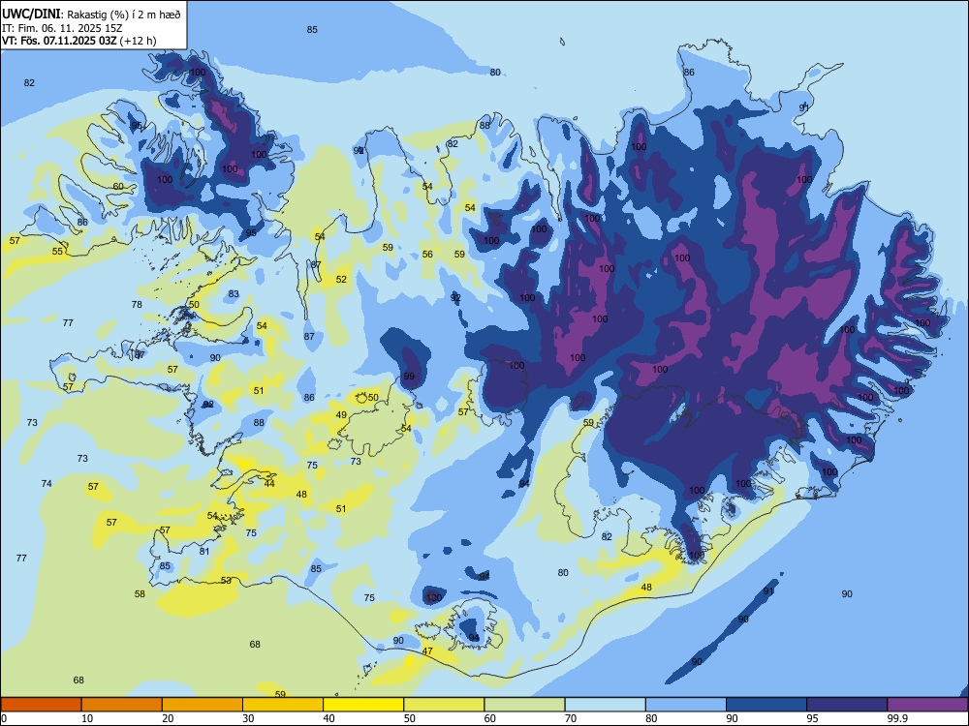The image size is (969, 726).
Task: Click the map humidity value "53"
Action: click(226, 580)
